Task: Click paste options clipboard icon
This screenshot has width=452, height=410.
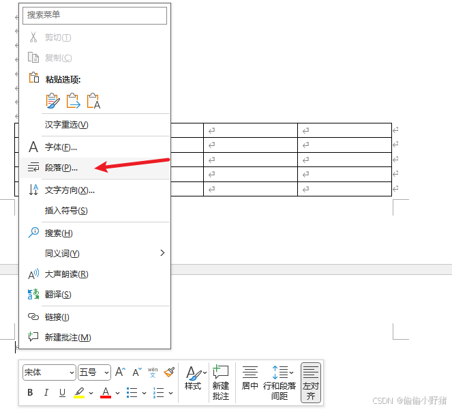Action: pyautogui.click(x=33, y=78)
